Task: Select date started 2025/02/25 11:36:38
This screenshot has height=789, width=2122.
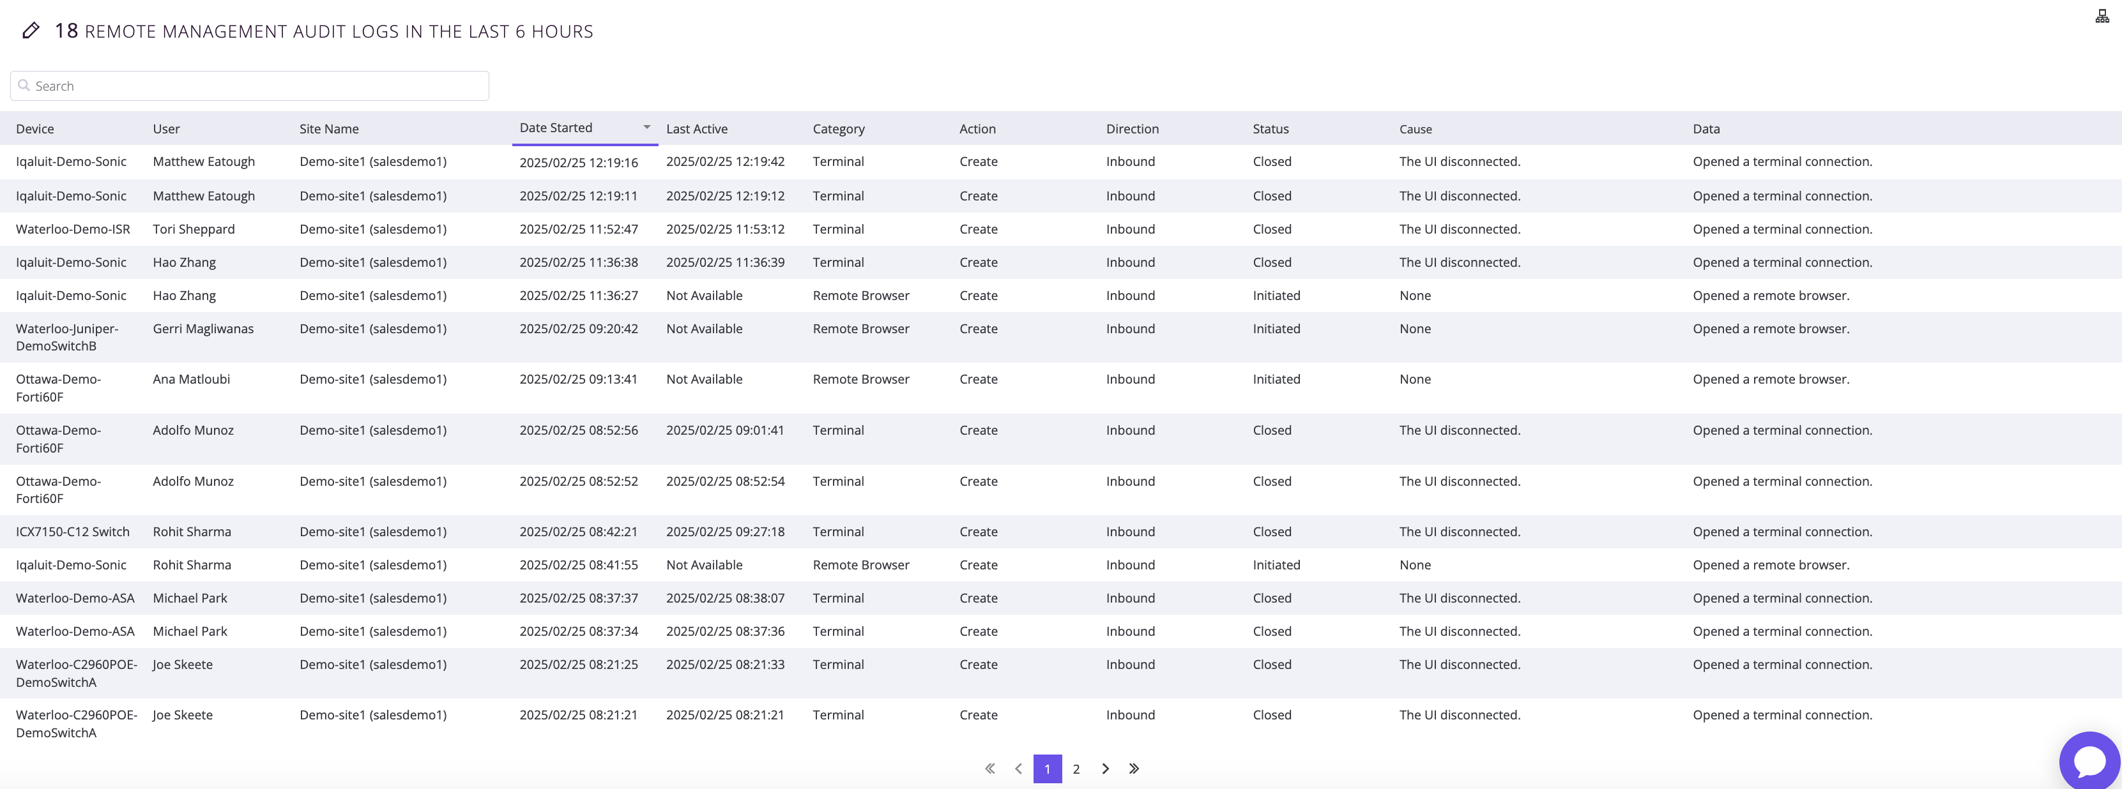Action: pos(579,262)
